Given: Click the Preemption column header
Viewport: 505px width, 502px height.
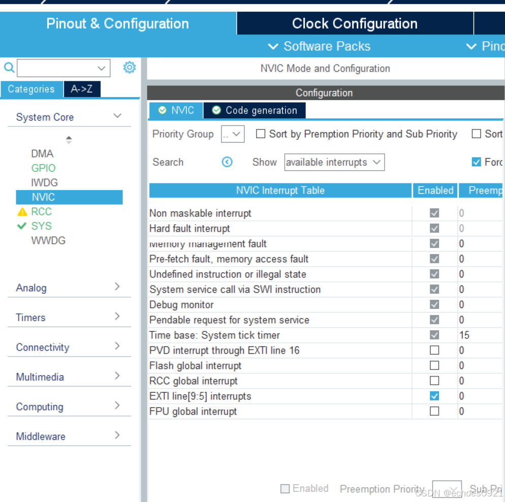Looking at the screenshot, I should click(481, 191).
